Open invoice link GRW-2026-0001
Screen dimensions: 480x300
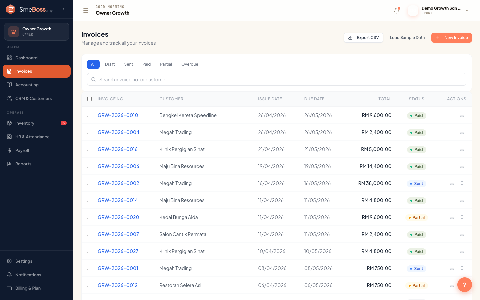coord(118,268)
